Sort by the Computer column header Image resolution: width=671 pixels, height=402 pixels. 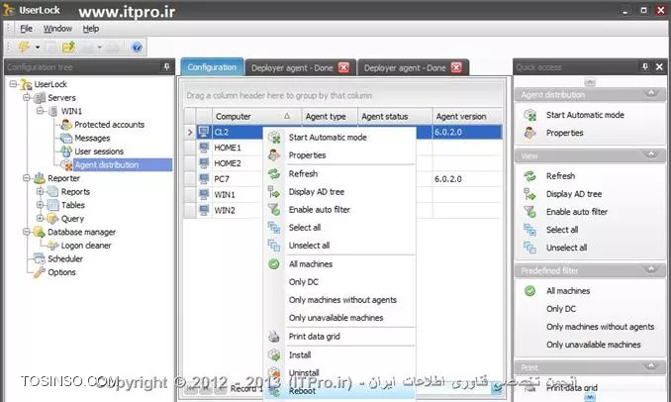pos(256,116)
